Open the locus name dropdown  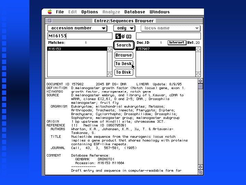[x=170, y=28]
